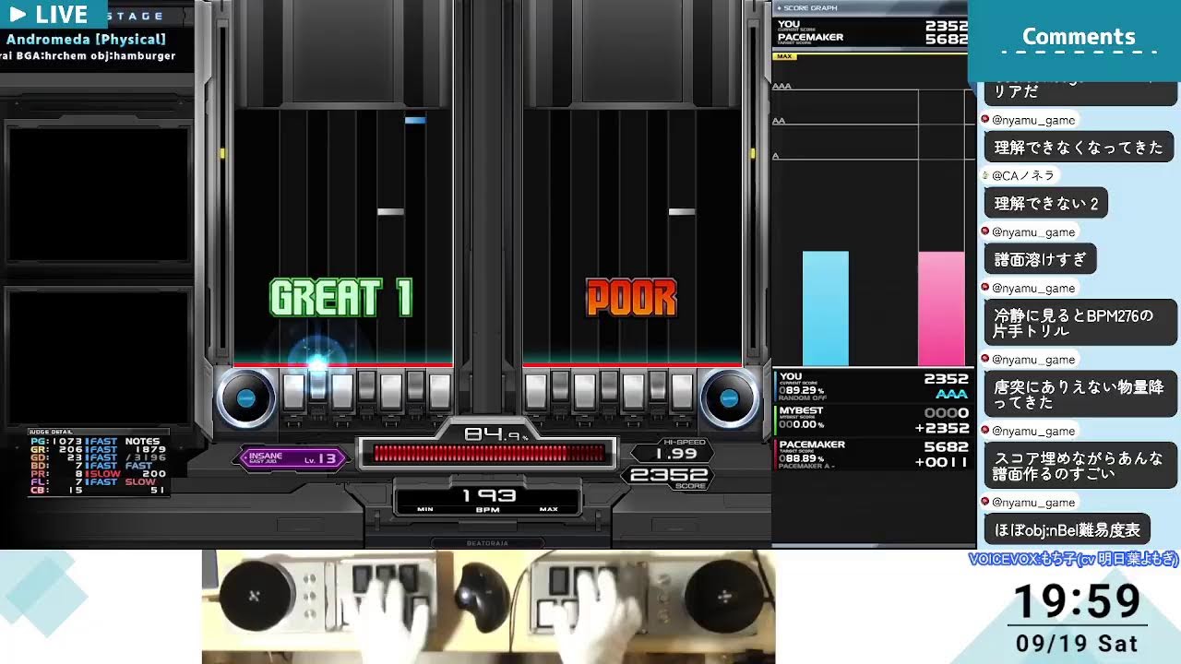Click the white falling note in right playfield
This screenshot has height=664, width=1181.
[682, 212]
